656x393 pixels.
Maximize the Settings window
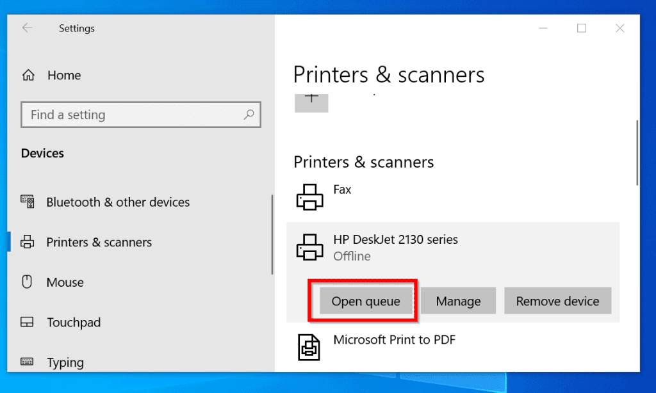tap(582, 28)
